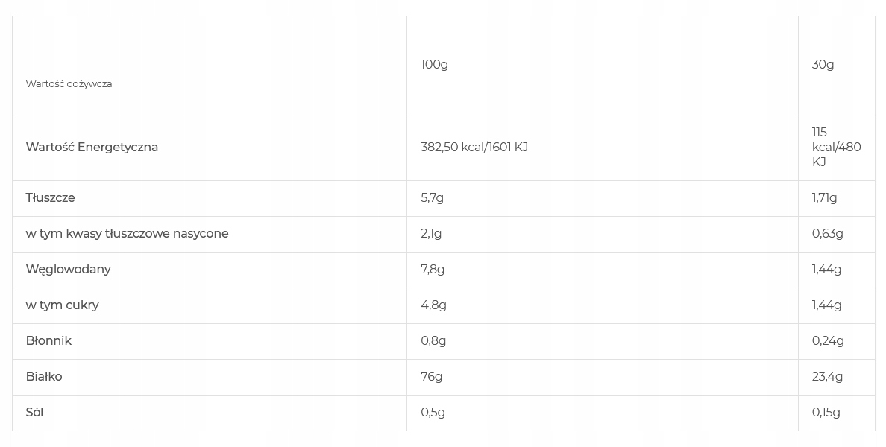Select the 4,8g sugars value
Screen dimensions: 886x447
click(433, 305)
